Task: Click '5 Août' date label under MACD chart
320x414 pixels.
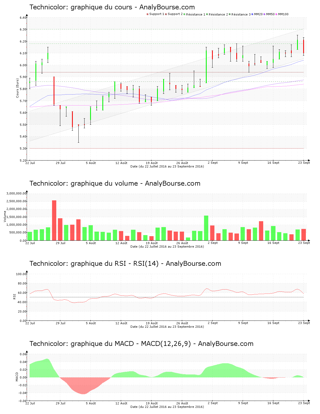Action: point(91,403)
